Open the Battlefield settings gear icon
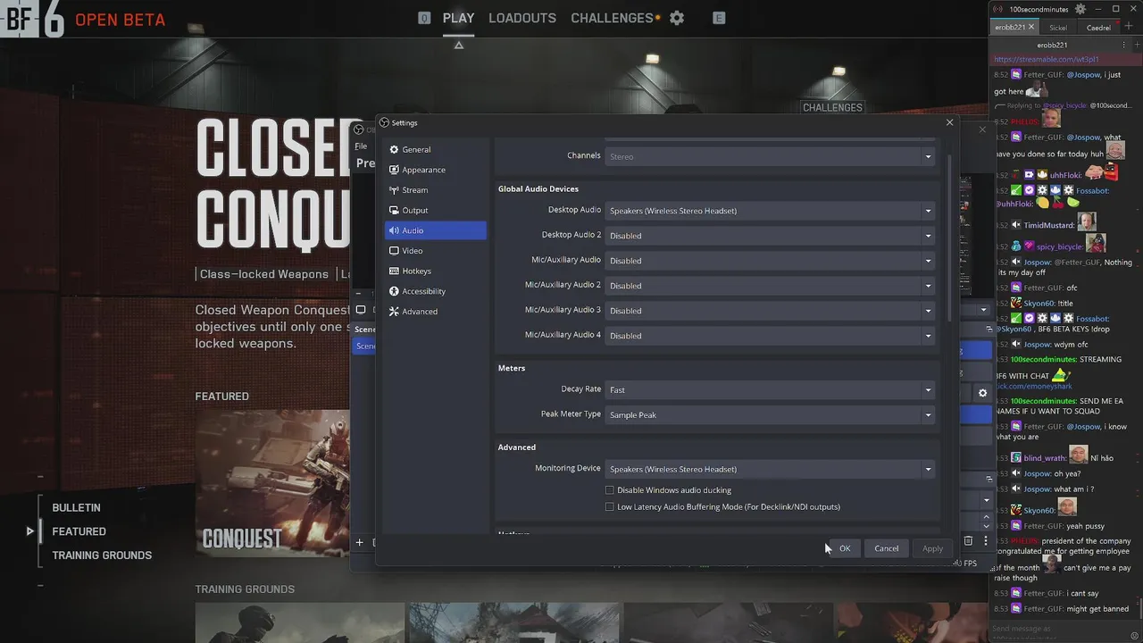Viewport: 1143px width, 643px height. [x=677, y=18]
